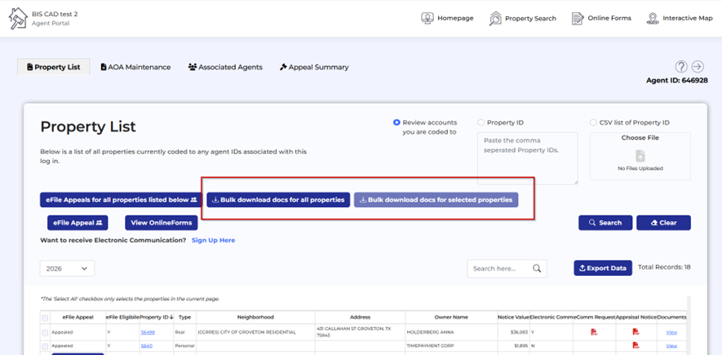Image resolution: width=722 pixels, height=355 pixels.
Task: Open Comm Request PDF for property 56499
Action: pos(594,332)
